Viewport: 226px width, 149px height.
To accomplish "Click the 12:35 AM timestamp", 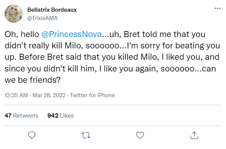I will coord(16,95).
